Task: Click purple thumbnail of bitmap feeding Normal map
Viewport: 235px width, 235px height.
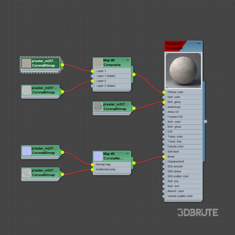Action: [x=27, y=151]
